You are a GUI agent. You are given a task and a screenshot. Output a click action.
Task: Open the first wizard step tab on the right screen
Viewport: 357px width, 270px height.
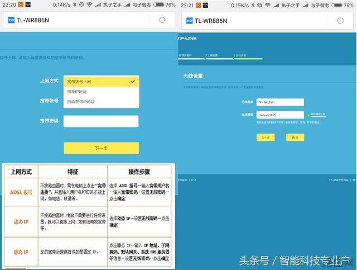(x=191, y=56)
